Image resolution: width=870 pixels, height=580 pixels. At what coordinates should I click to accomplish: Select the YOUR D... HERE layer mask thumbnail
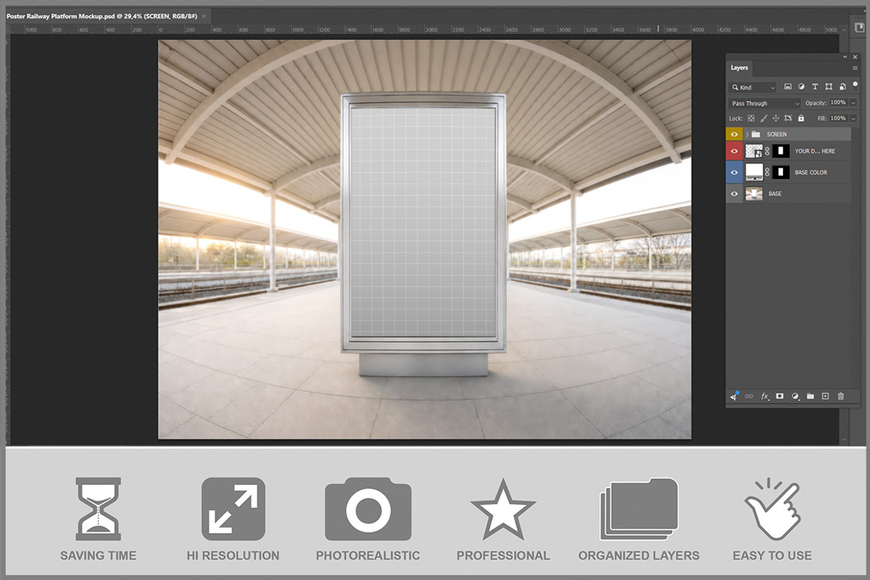tap(781, 152)
